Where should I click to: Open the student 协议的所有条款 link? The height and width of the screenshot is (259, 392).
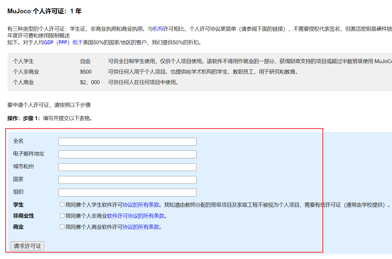point(141,205)
